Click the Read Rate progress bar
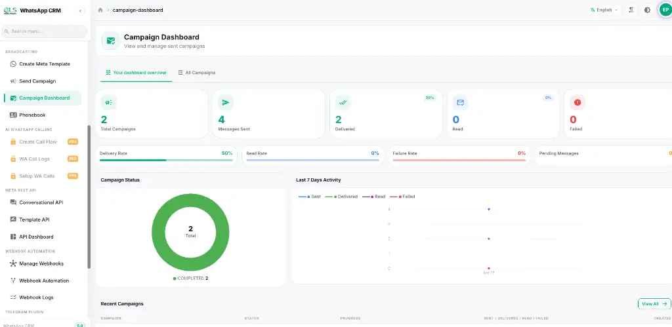Screen dimensions: 672x327 coord(313,160)
